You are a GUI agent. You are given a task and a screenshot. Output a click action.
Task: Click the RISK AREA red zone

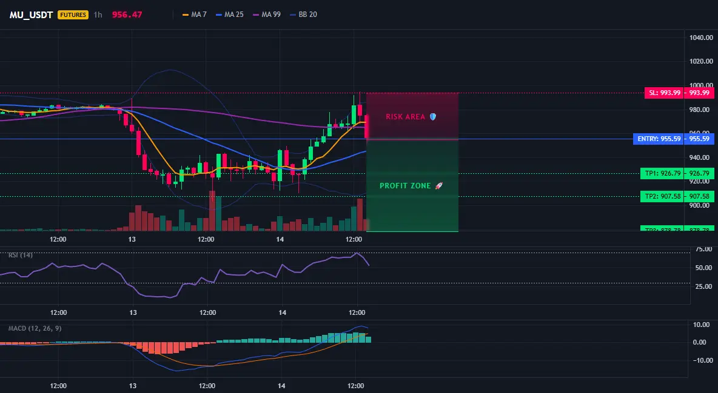412,116
